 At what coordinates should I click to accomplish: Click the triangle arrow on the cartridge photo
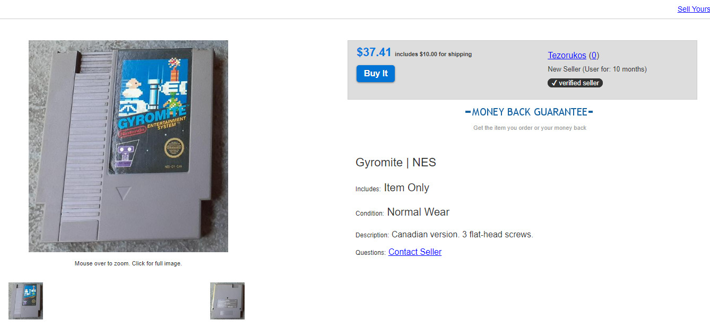tap(124, 193)
